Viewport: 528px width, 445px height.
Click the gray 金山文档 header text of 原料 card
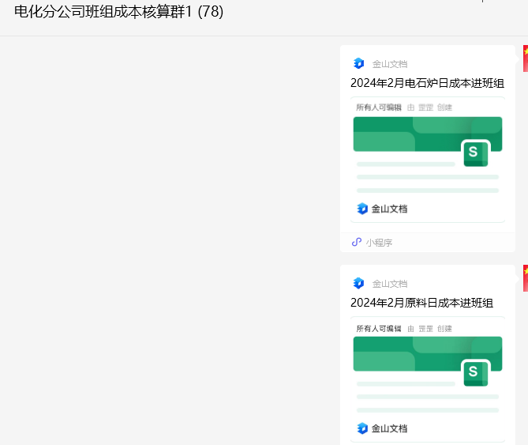(x=390, y=283)
